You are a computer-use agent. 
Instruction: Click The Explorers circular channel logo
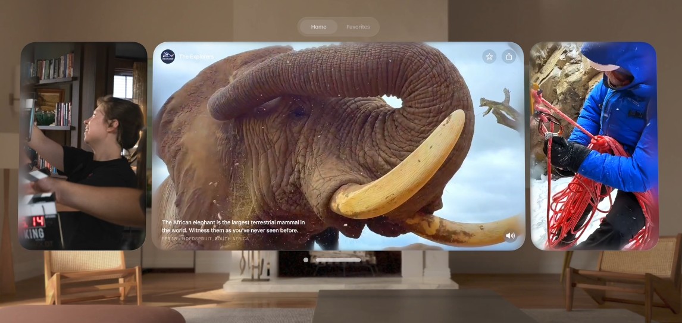[168, 57]
